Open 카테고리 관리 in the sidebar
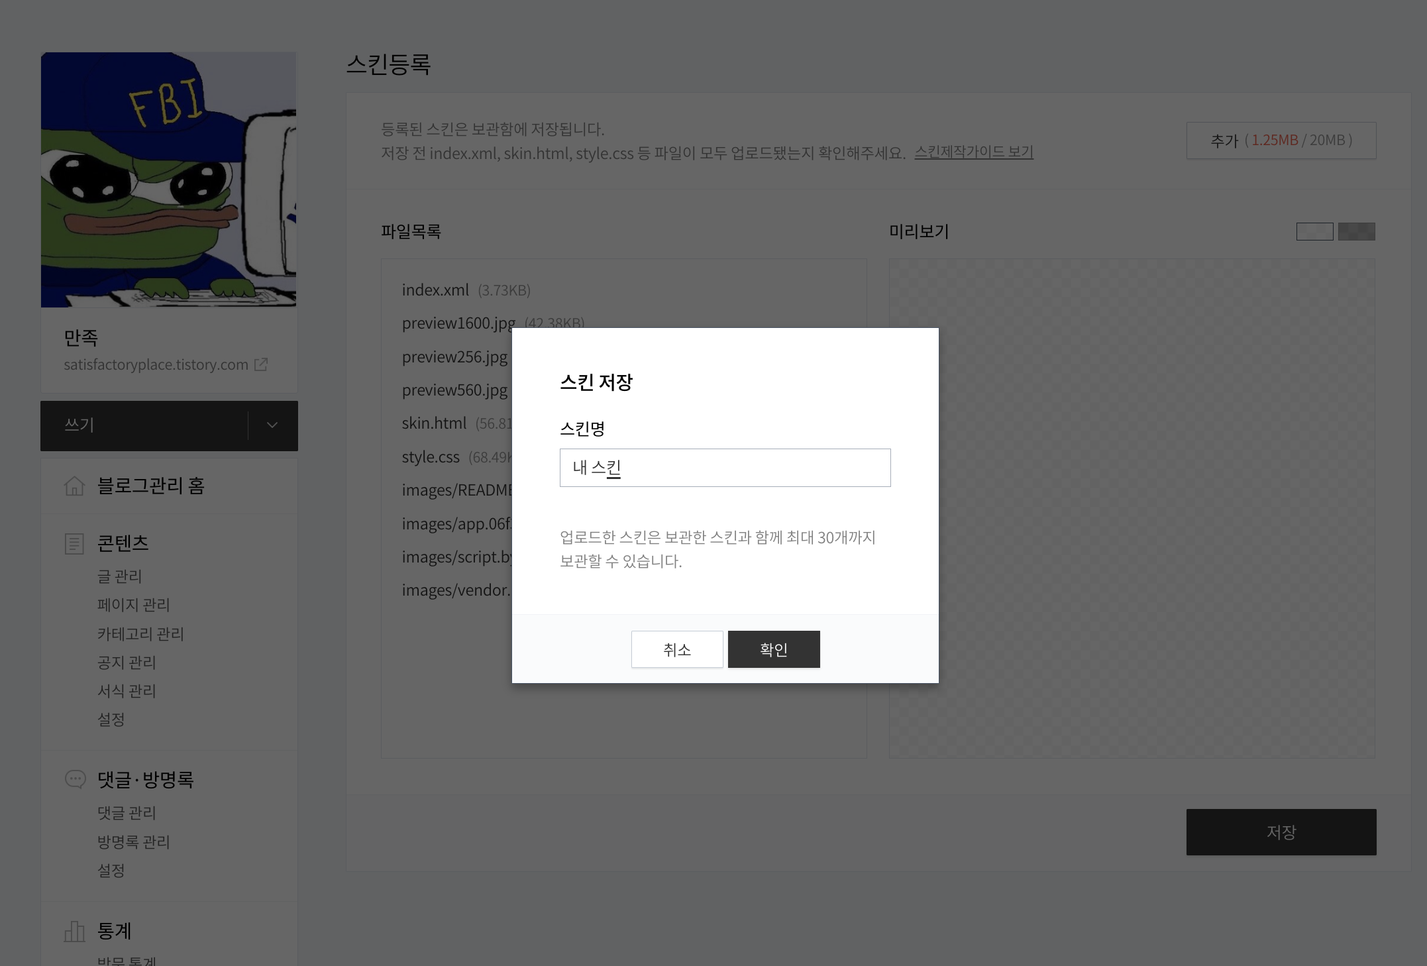The height and width of the screenshot is (966, 1427). coord(140,633)
